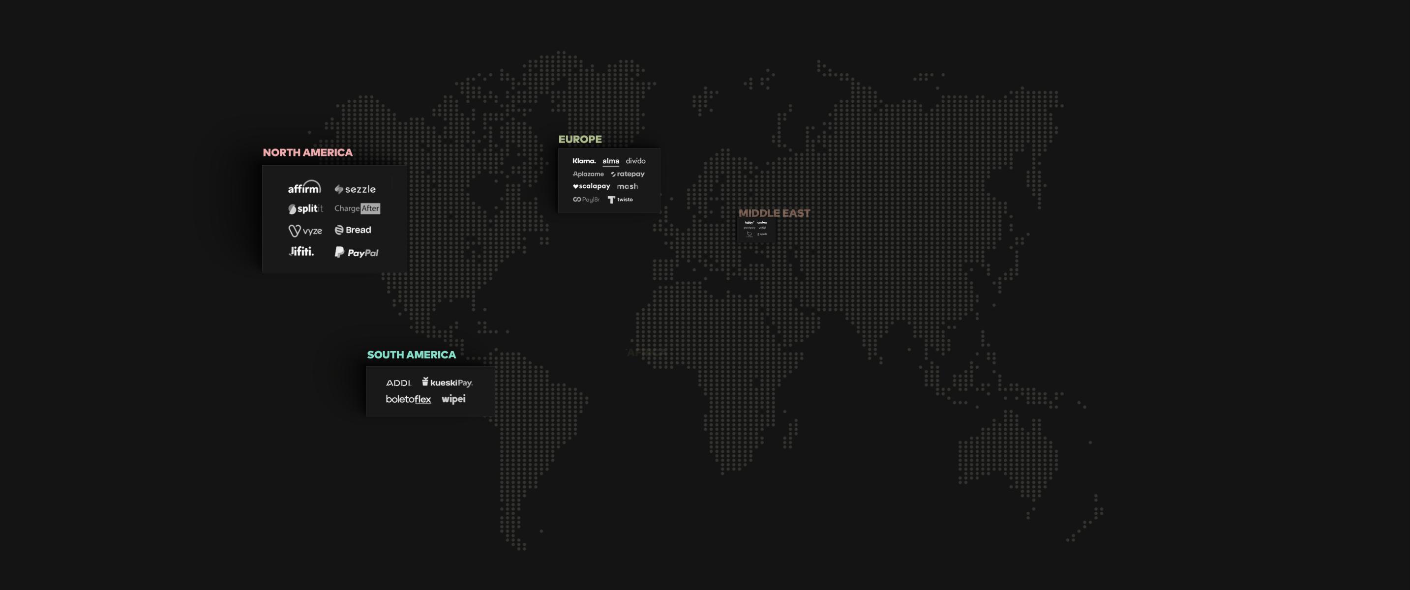1410x590 pixels.
Task: Click the EUROPE region heading
Action: point(580,139)
